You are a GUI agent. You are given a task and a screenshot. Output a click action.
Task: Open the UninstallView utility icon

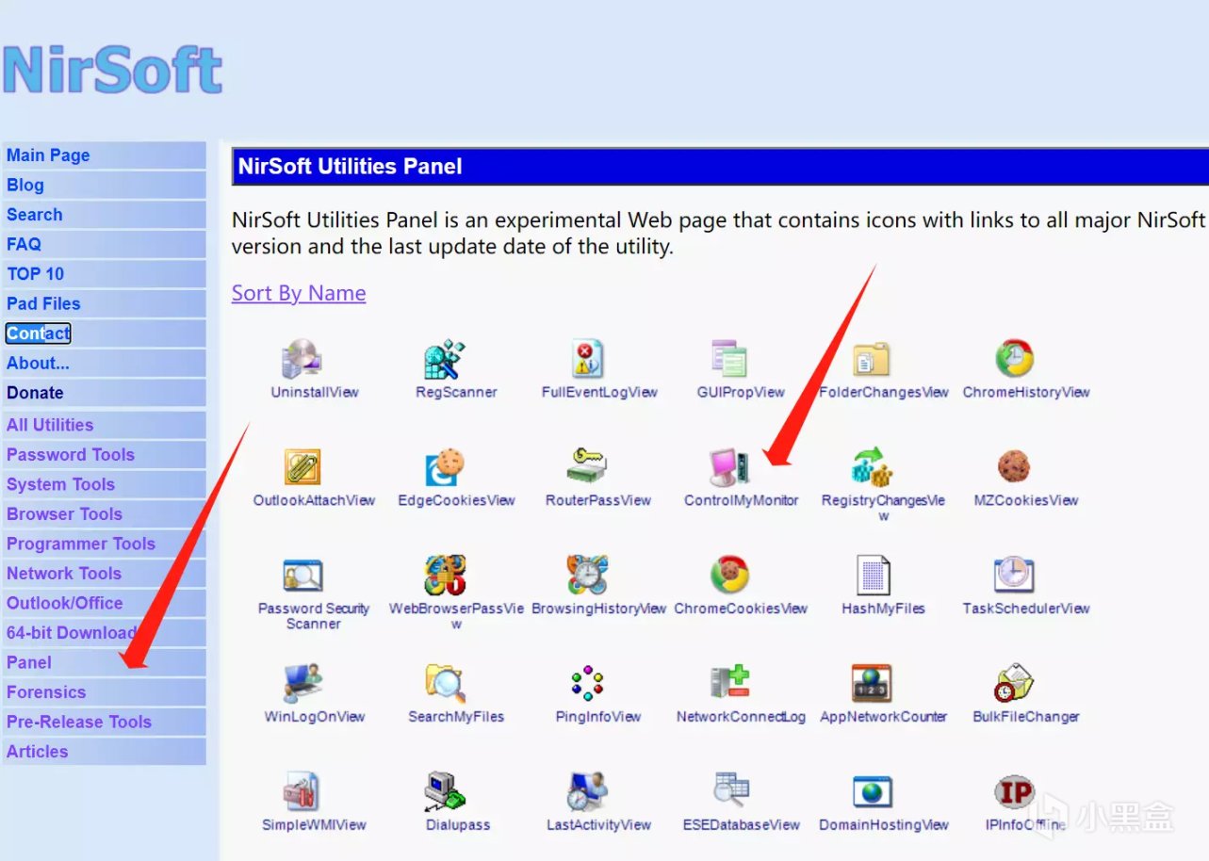coord(302,360)
